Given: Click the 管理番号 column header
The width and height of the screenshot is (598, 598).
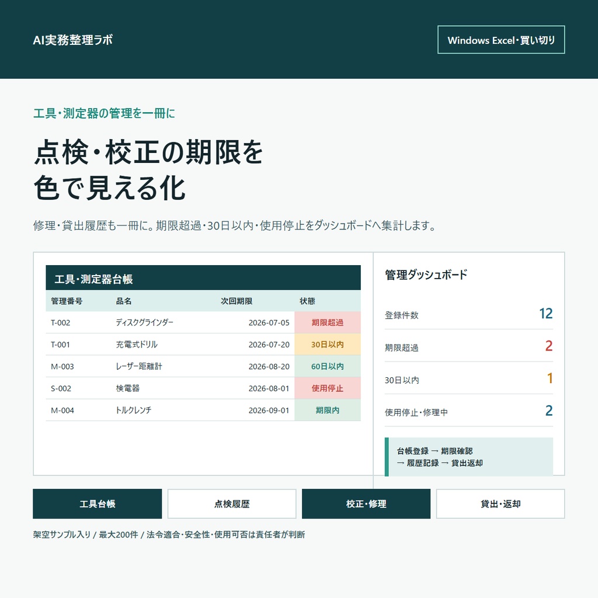Looking at the screenshot, I should click(x=67, y=301).
